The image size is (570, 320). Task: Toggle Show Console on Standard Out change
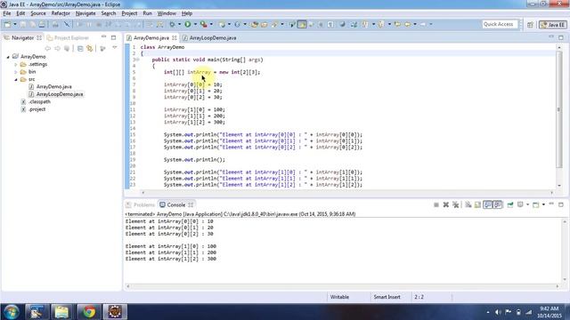tap(488, 205)
